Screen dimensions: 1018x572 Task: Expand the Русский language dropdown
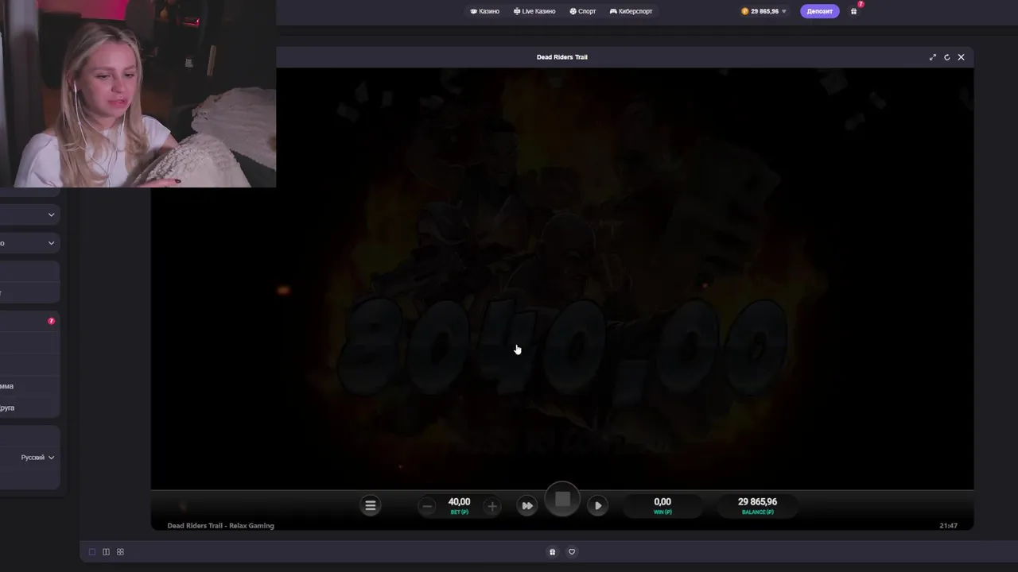pos(37,458)
